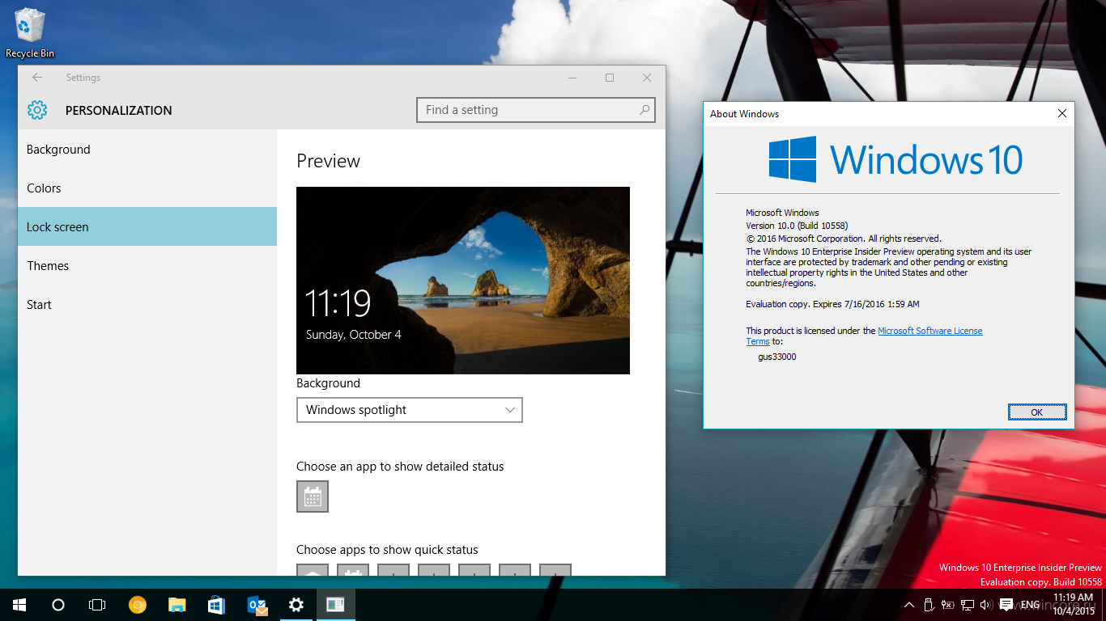This screenshot has height=621, width=1106.
Task: Select the Background settings page
Action: coord(147,150)
